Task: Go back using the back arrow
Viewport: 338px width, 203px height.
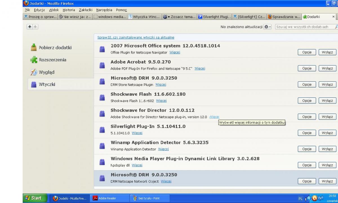Action: pos(30,27)
